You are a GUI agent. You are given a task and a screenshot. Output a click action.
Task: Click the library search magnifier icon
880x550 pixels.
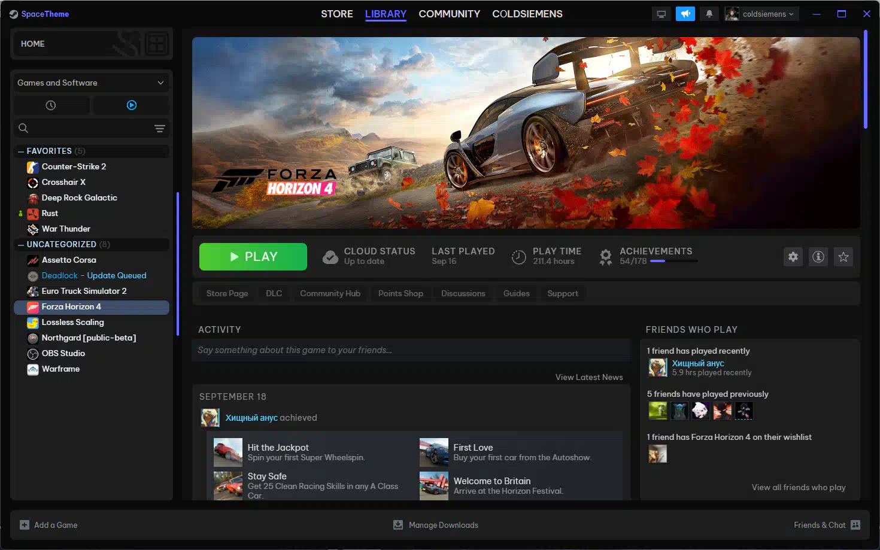click(x=23, y=128)
